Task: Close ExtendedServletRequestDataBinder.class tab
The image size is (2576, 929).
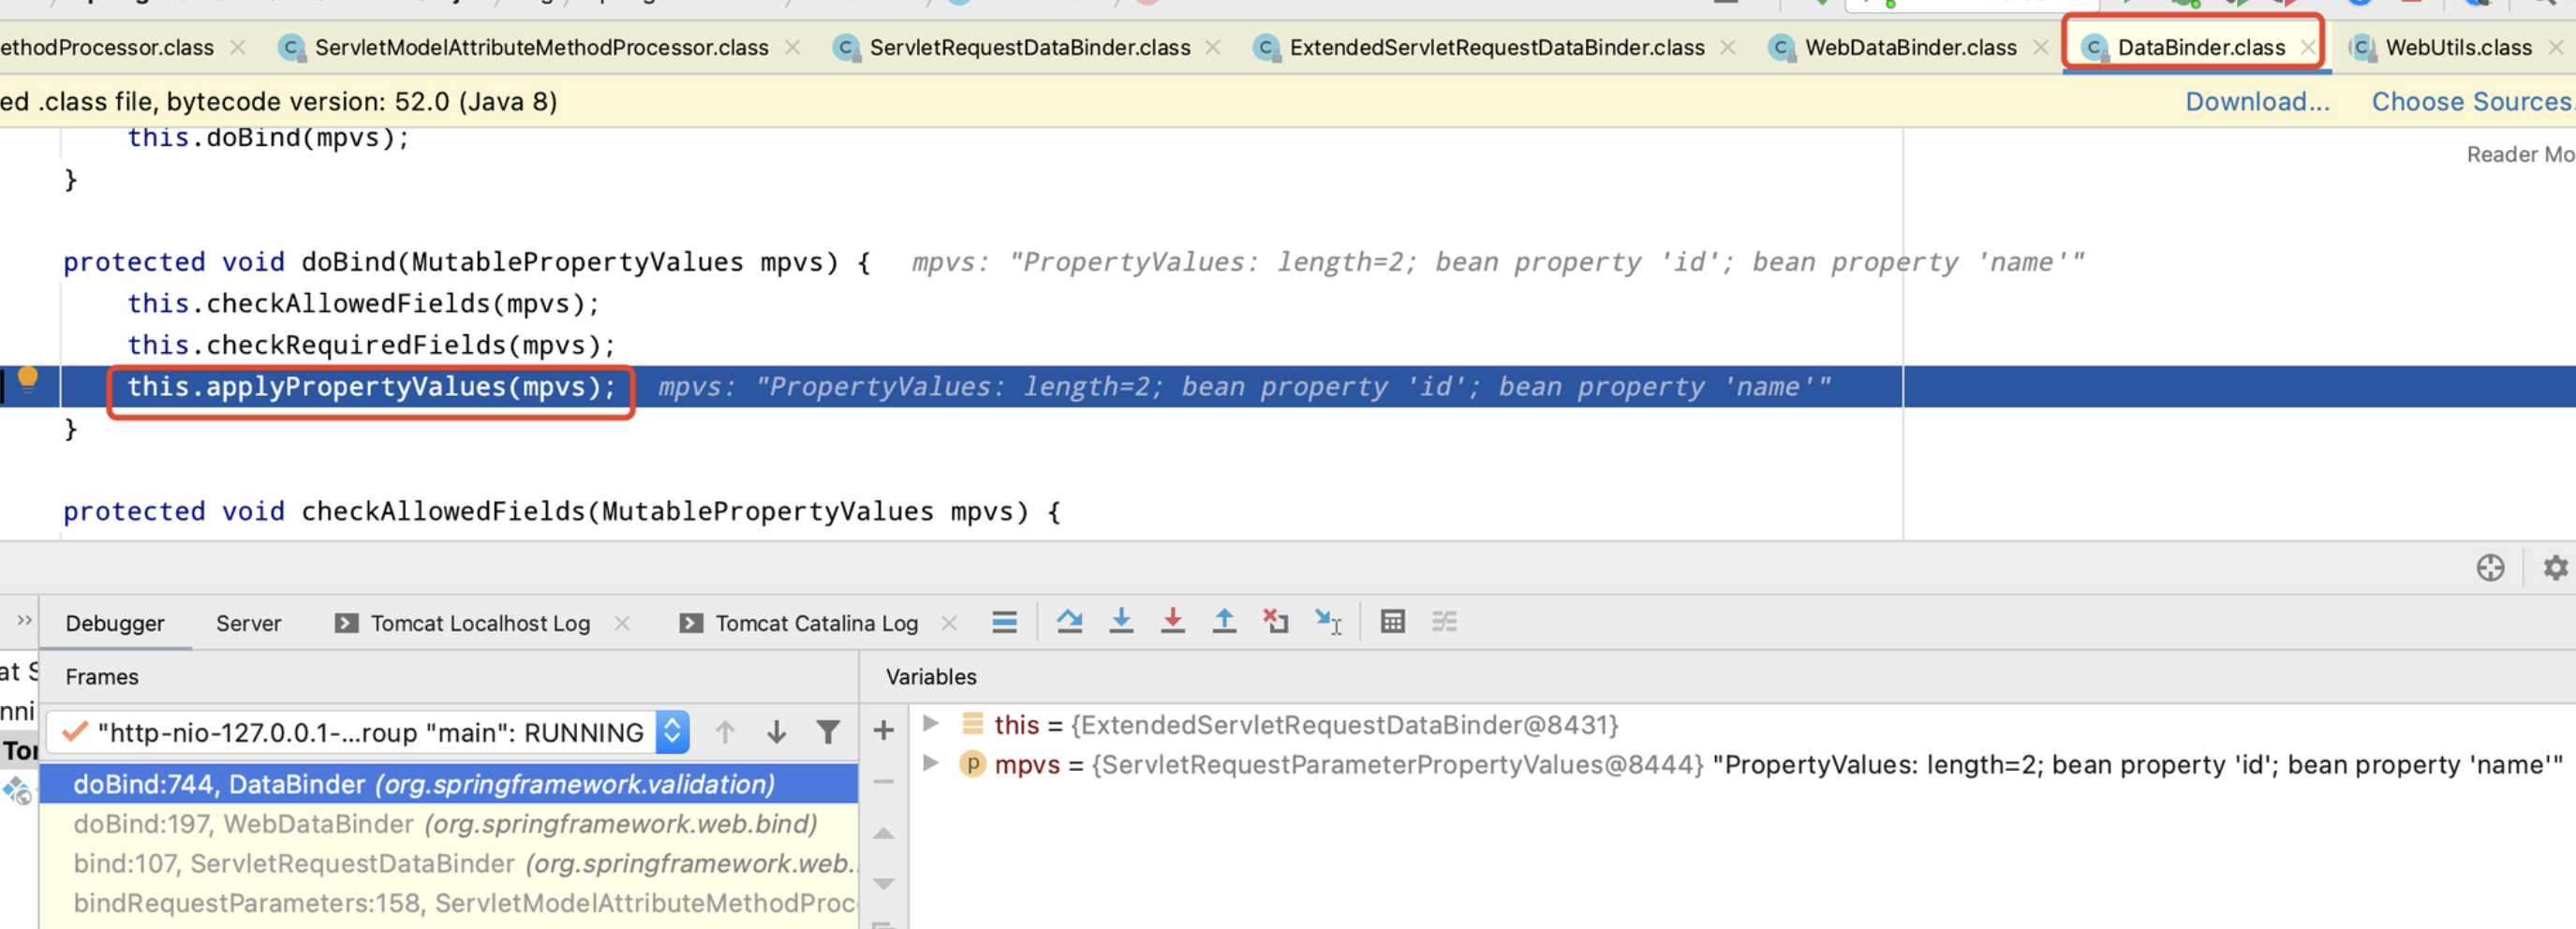Action: pyautogui.click(x=1727, y=47)
